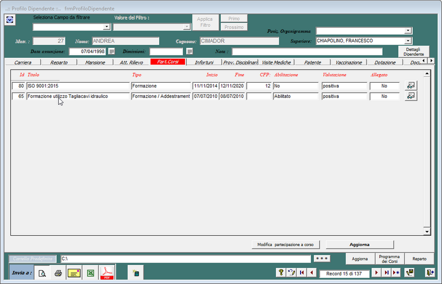Switch to the Patente tab
The width and height of the screenshot is (442, 284).
tap(313, 62)
